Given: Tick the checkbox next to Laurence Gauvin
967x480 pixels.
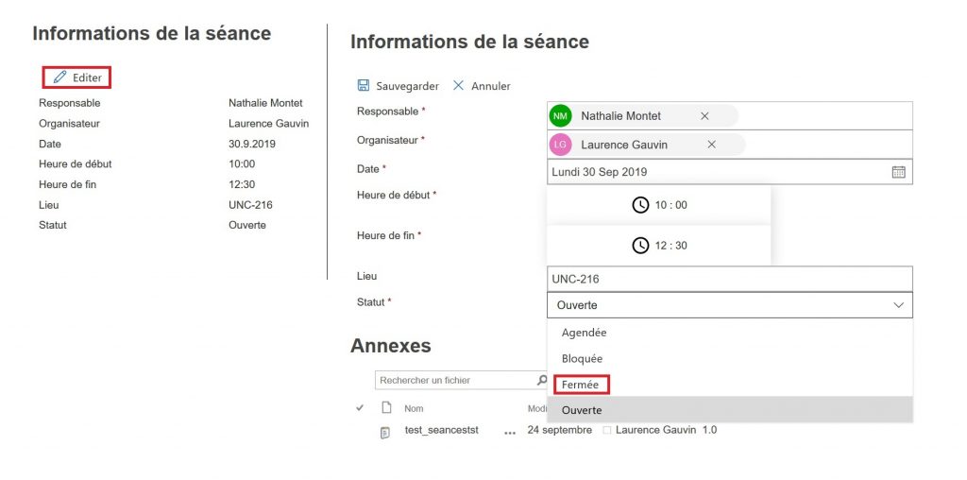Looking at the screenshot, I should tap(607, 431).
